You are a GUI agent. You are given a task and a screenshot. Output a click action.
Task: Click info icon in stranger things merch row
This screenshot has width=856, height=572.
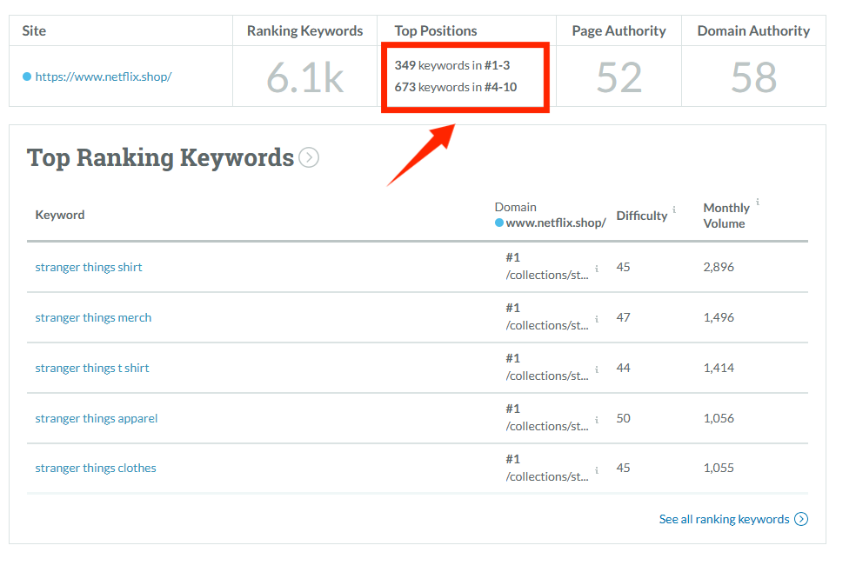(596, 319)
